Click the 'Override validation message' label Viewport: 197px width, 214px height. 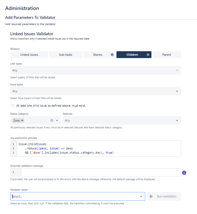click(x=27, y=166)
